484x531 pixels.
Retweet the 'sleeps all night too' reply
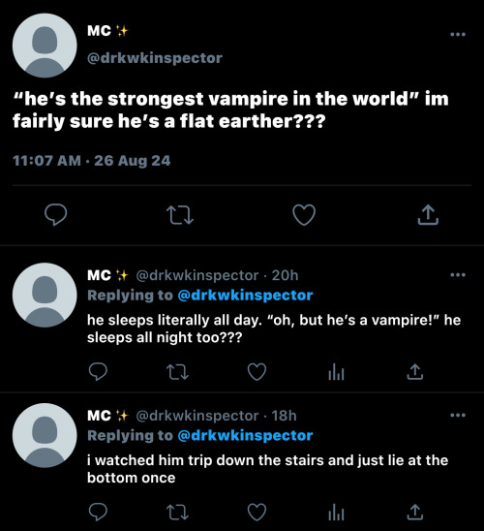pyautogui.click(x=177, y=372)
